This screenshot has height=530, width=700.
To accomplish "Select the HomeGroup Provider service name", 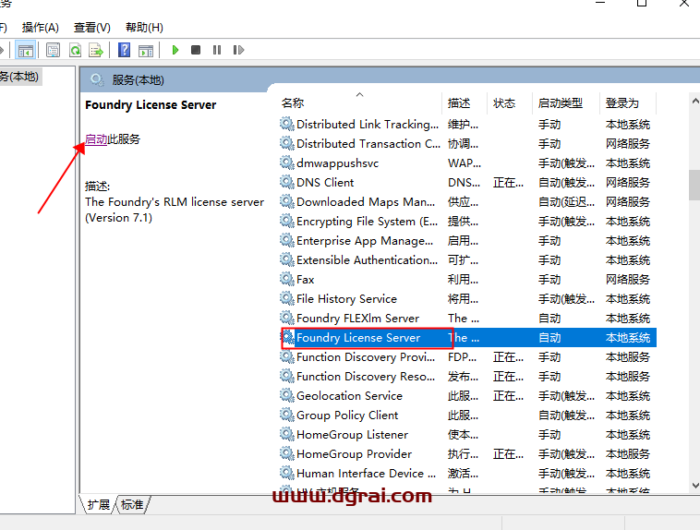I will click(x=354, y=454).
